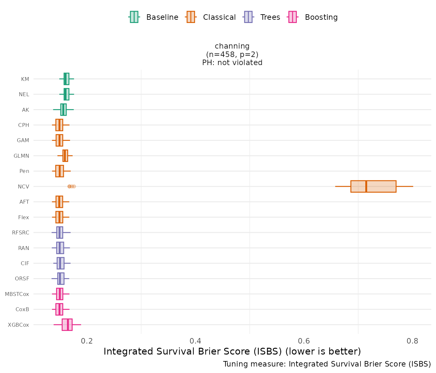The height and width of the screenshot is (373, 436).
Task: Click the green Baseline legend swatch
Action: 134,17
